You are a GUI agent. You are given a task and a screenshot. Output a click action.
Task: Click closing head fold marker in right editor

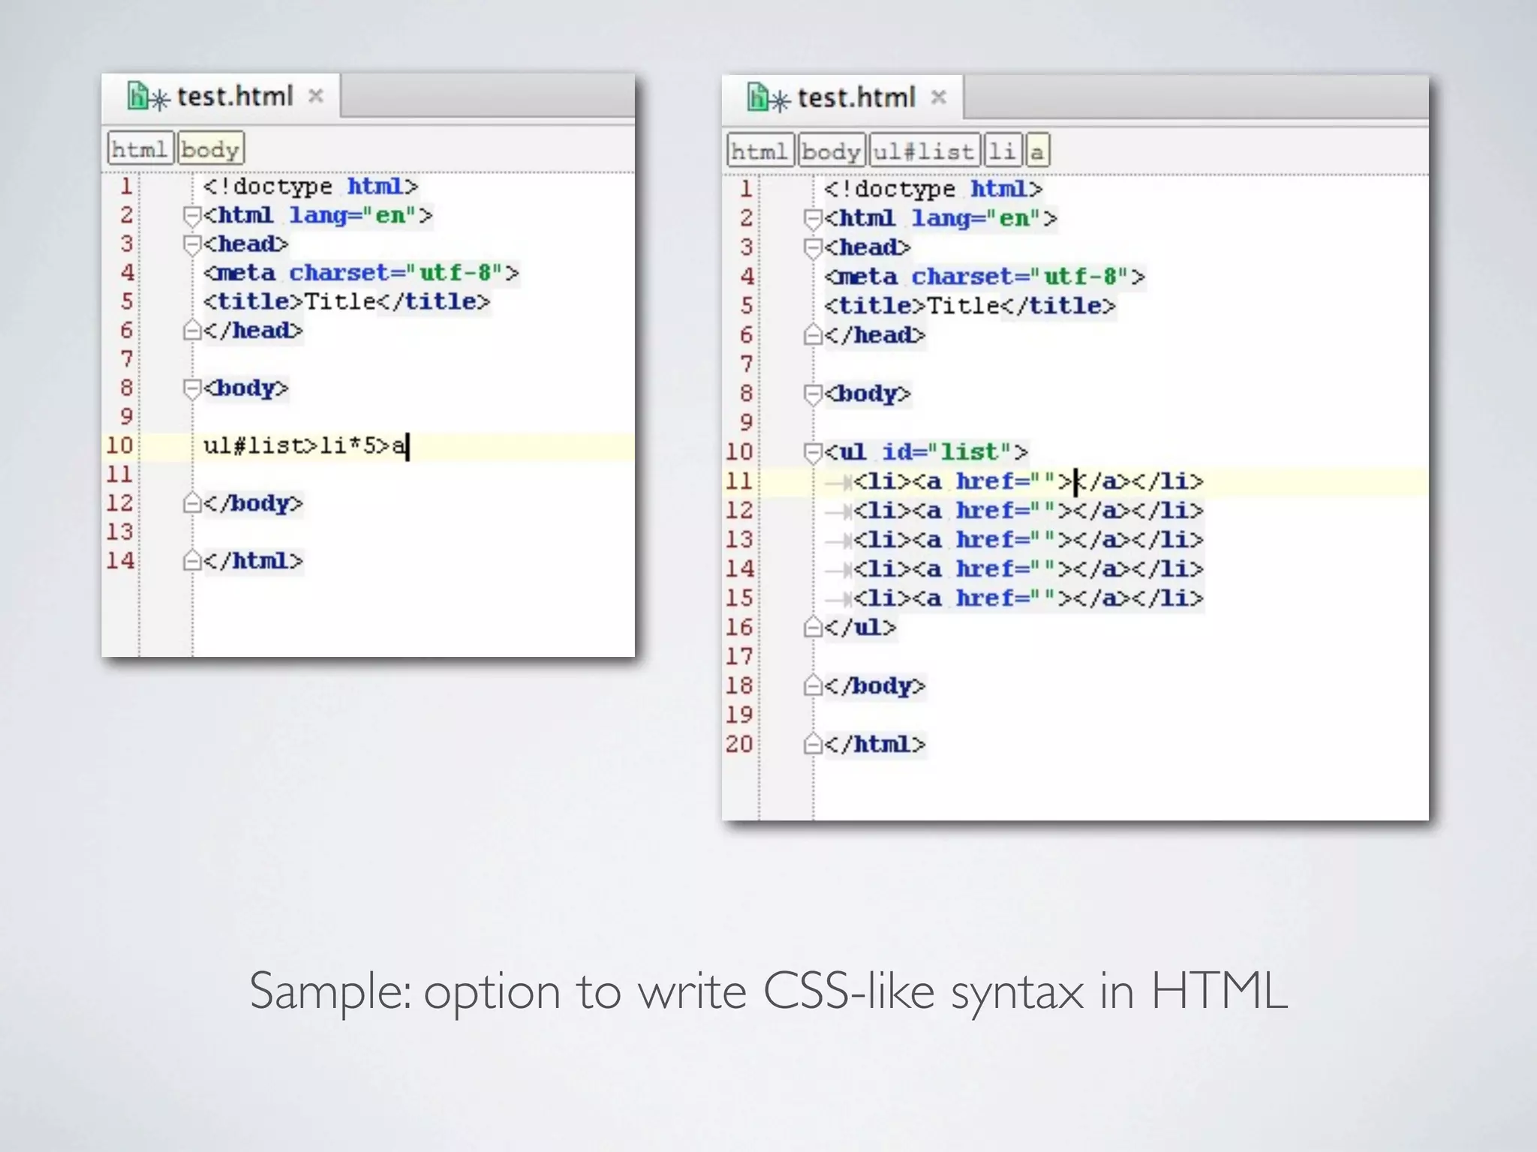pyautogui.click(x=813, y=335)
